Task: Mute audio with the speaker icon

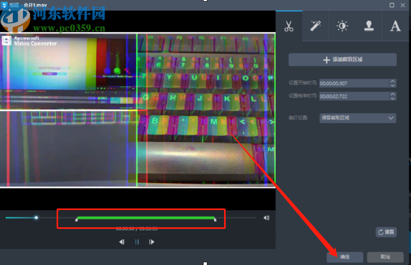Action: click(x=266, y=218)
